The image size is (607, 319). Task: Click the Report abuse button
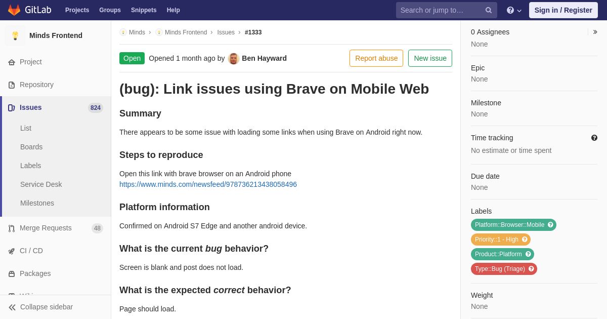coord(376,58)
